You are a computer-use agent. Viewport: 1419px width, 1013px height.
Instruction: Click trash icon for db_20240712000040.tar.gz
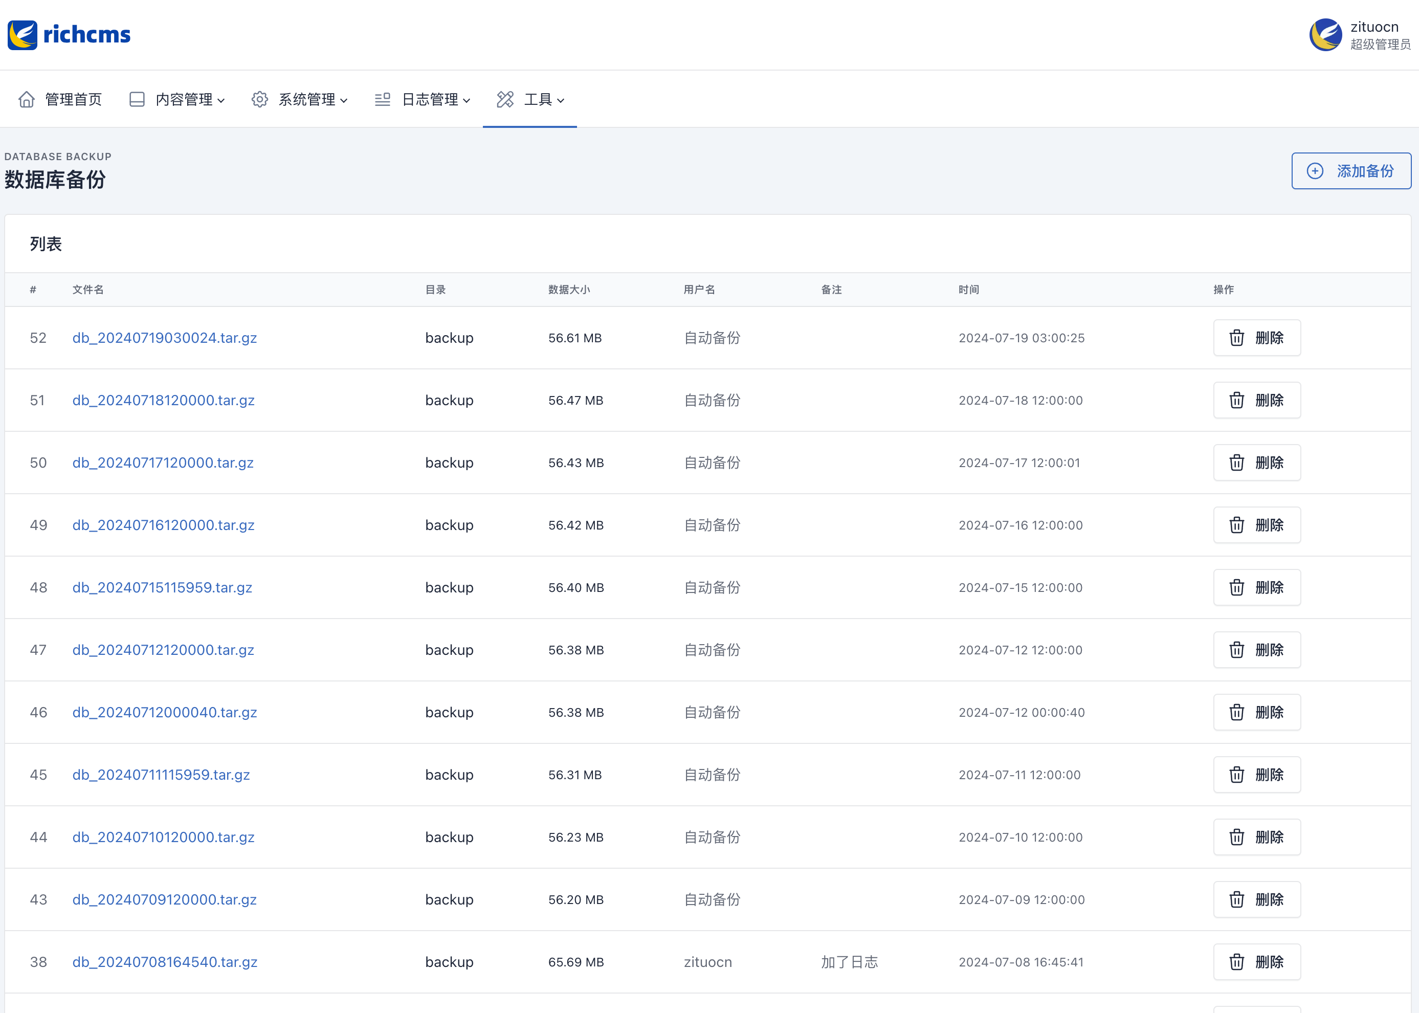pos(1236,712)
